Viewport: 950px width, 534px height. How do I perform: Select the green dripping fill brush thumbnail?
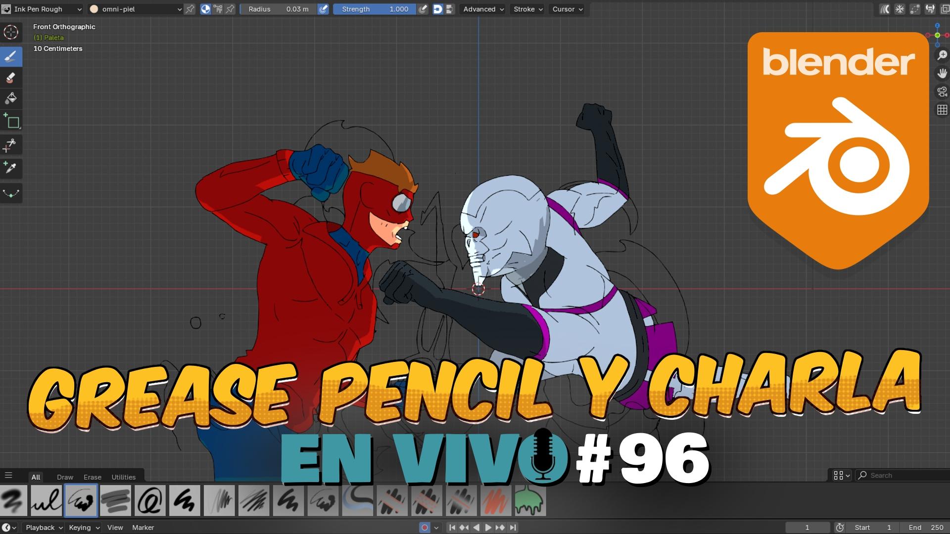[x=530, y=500]
